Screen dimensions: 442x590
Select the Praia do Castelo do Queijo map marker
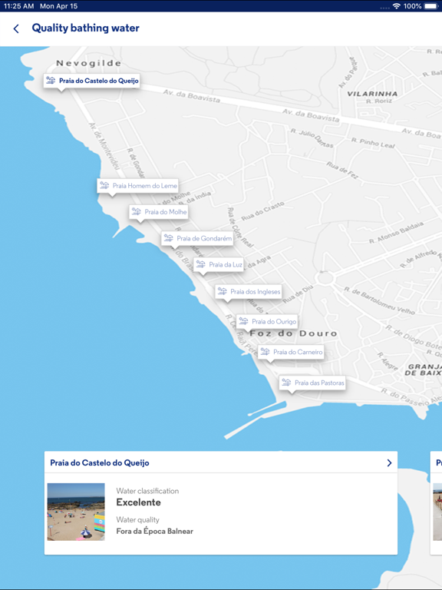[92, 81]
